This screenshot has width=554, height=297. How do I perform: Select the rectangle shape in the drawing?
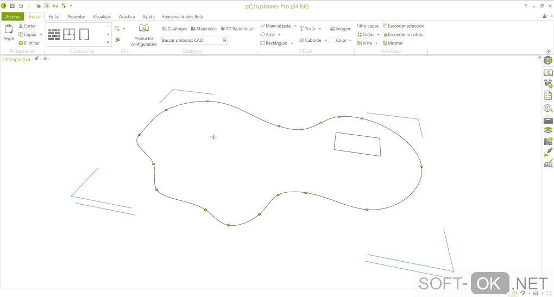(357, 144)
